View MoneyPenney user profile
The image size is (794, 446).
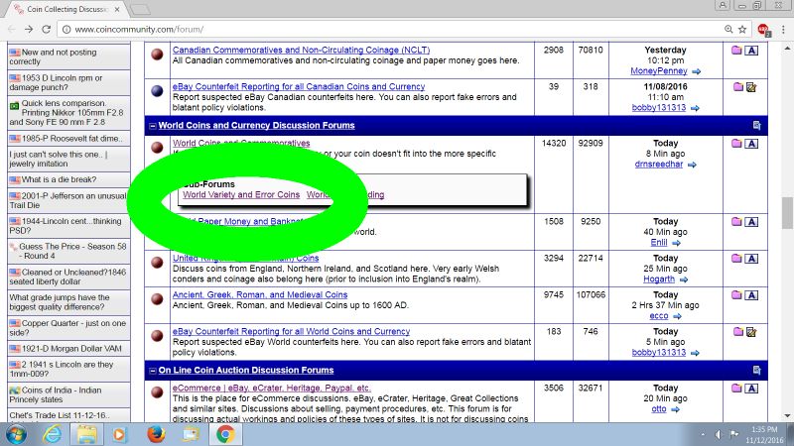click(x=658, y=70)
